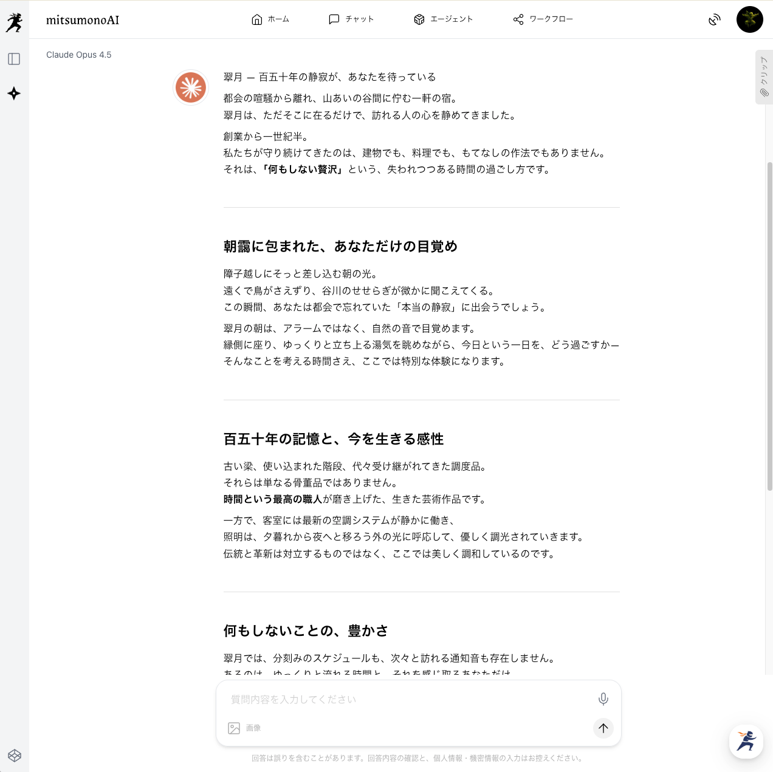Expand the クリップ side tab
The height and width of the screenshot is (772, 773).
tap(764, 77)
